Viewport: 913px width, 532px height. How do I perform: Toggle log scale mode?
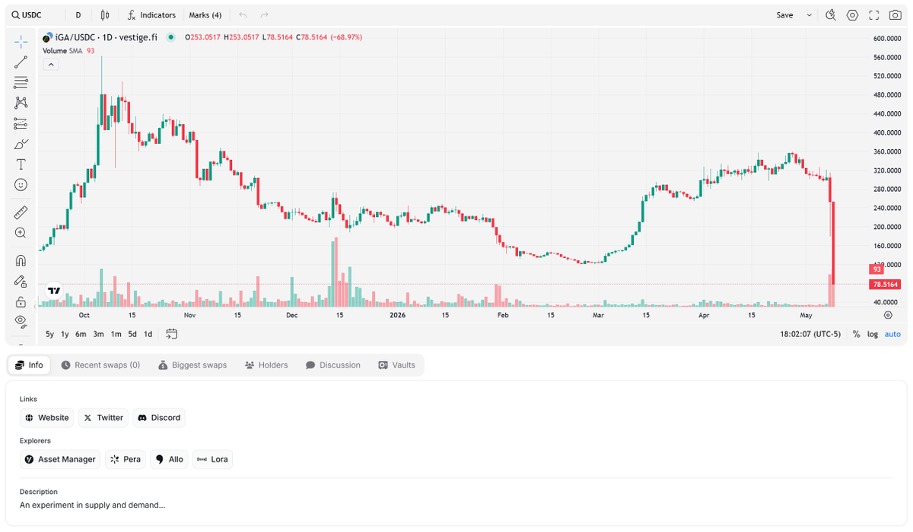(872, 334)
